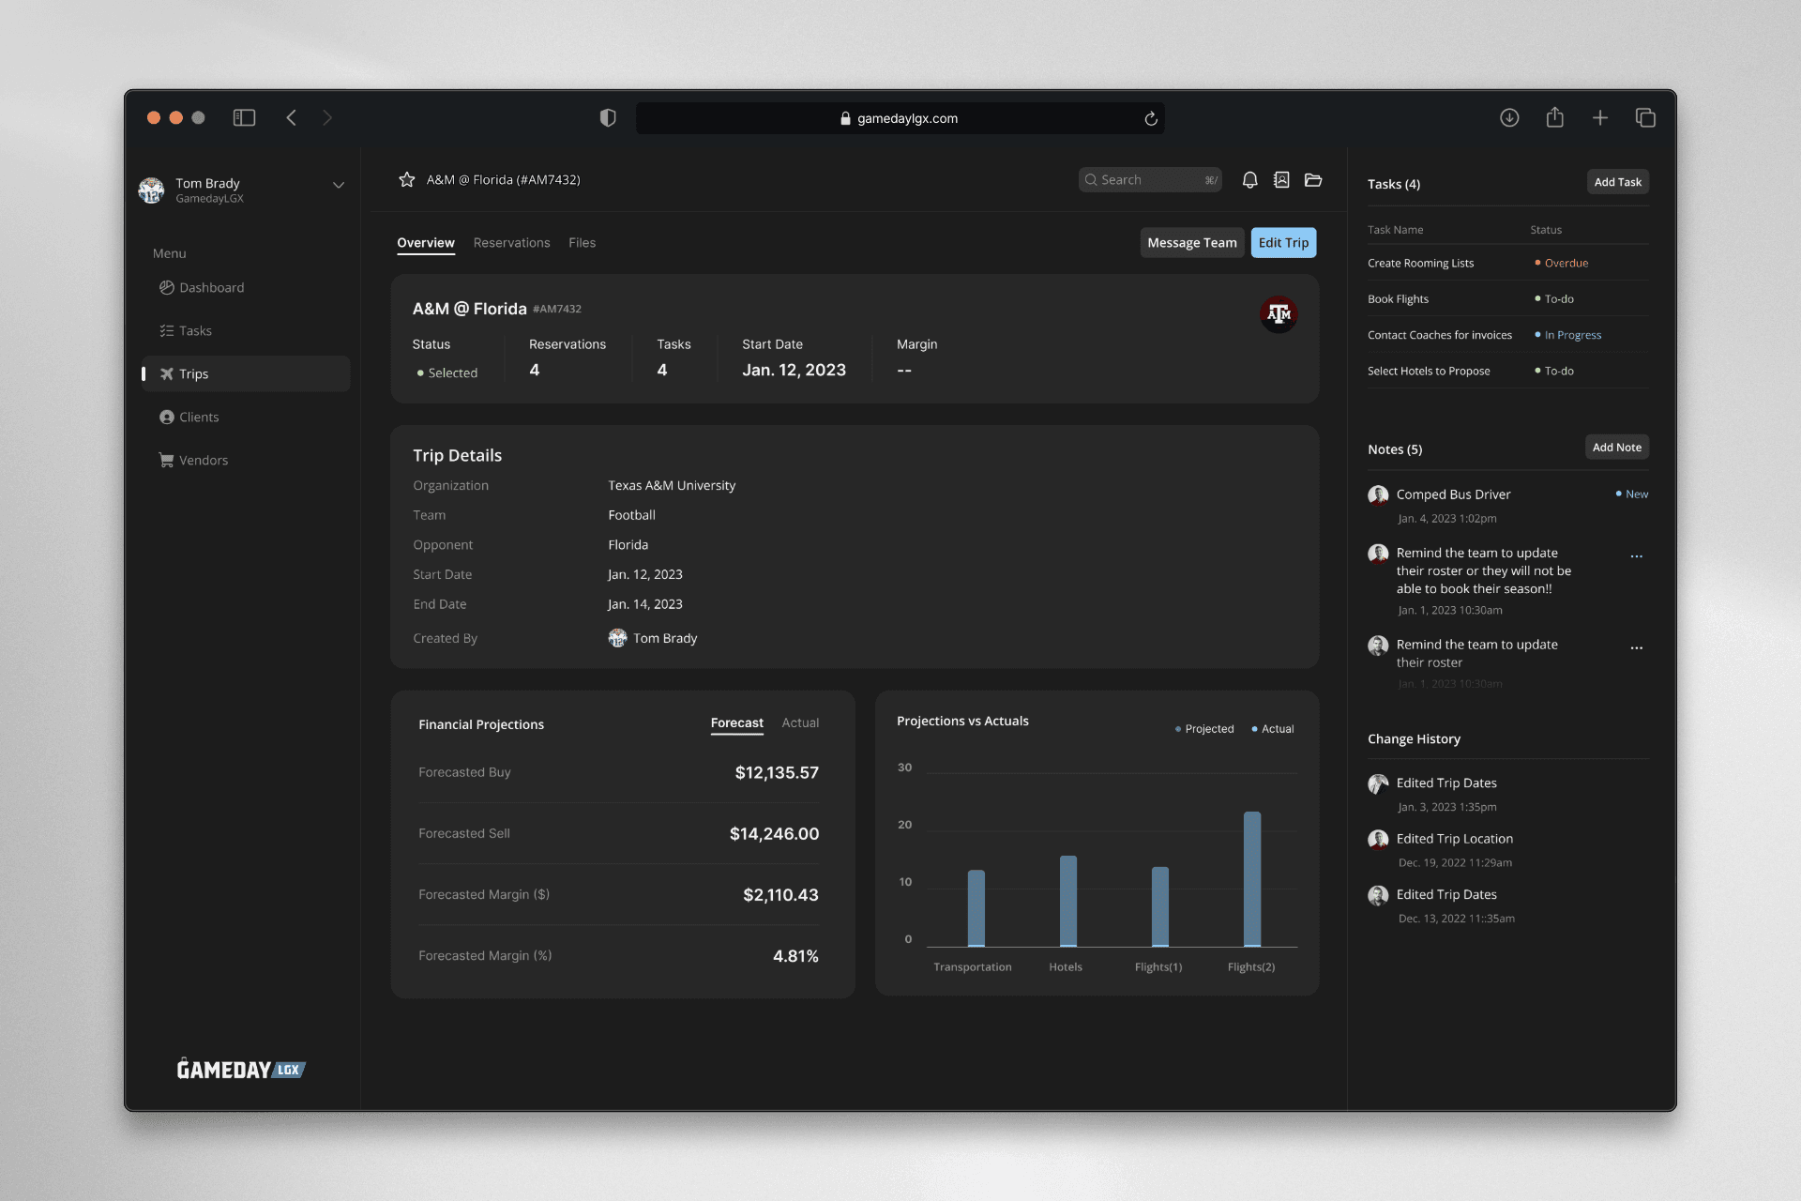The image size is (1801, 1201).
Task: Switch to the Files tab
Action: 582,243
